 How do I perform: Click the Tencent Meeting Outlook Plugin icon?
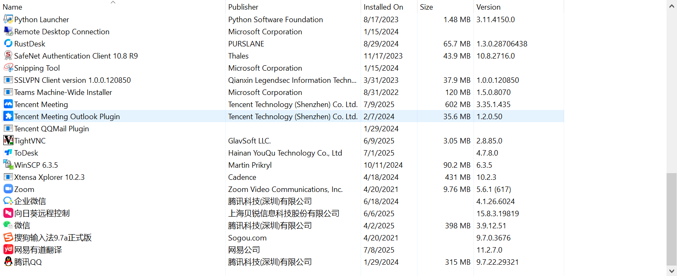(x=8, y=116)
